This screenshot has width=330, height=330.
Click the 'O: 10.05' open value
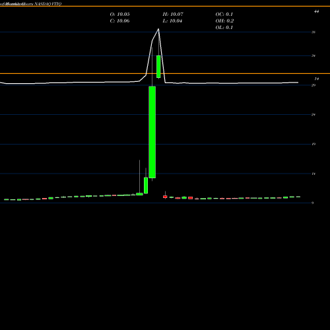(x=119, y=15)
